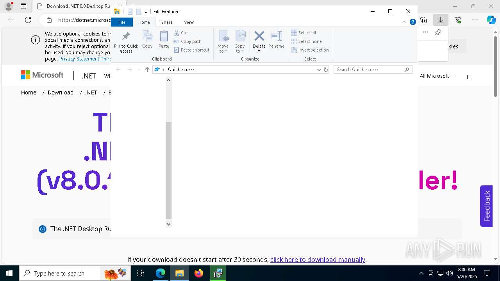Switch to the Home ribbon tab
Viewport: 500px width, 281px height.
pos(144,22)
